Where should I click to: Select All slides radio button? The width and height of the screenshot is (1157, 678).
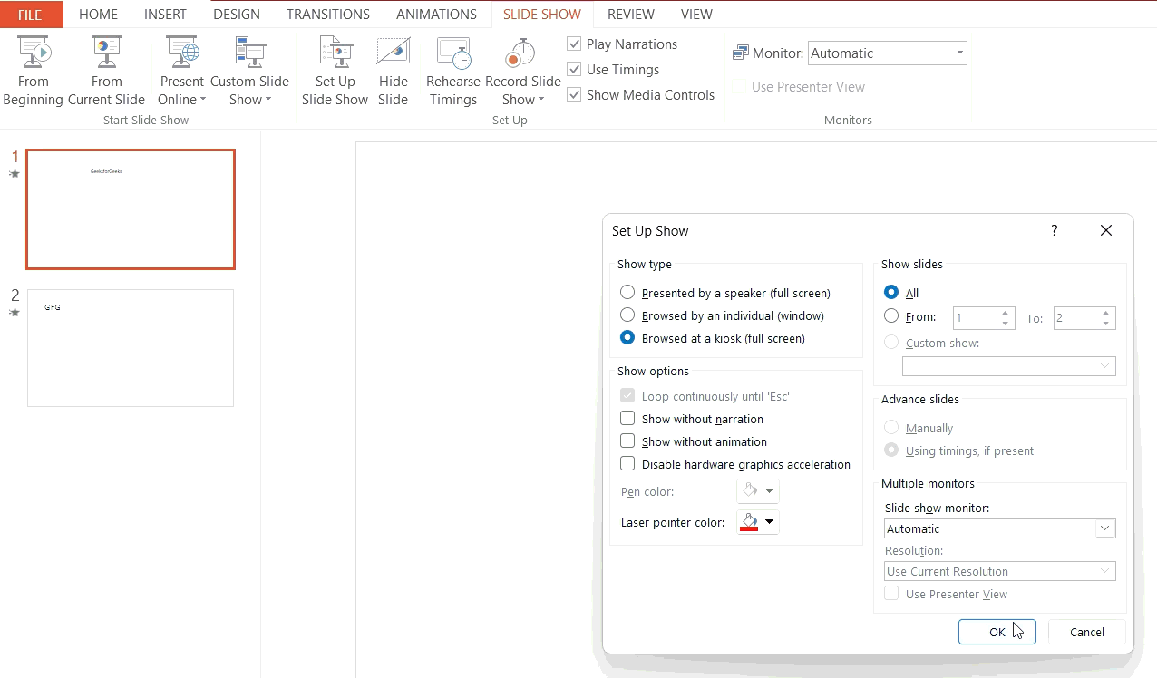click(x=891, y=292)
